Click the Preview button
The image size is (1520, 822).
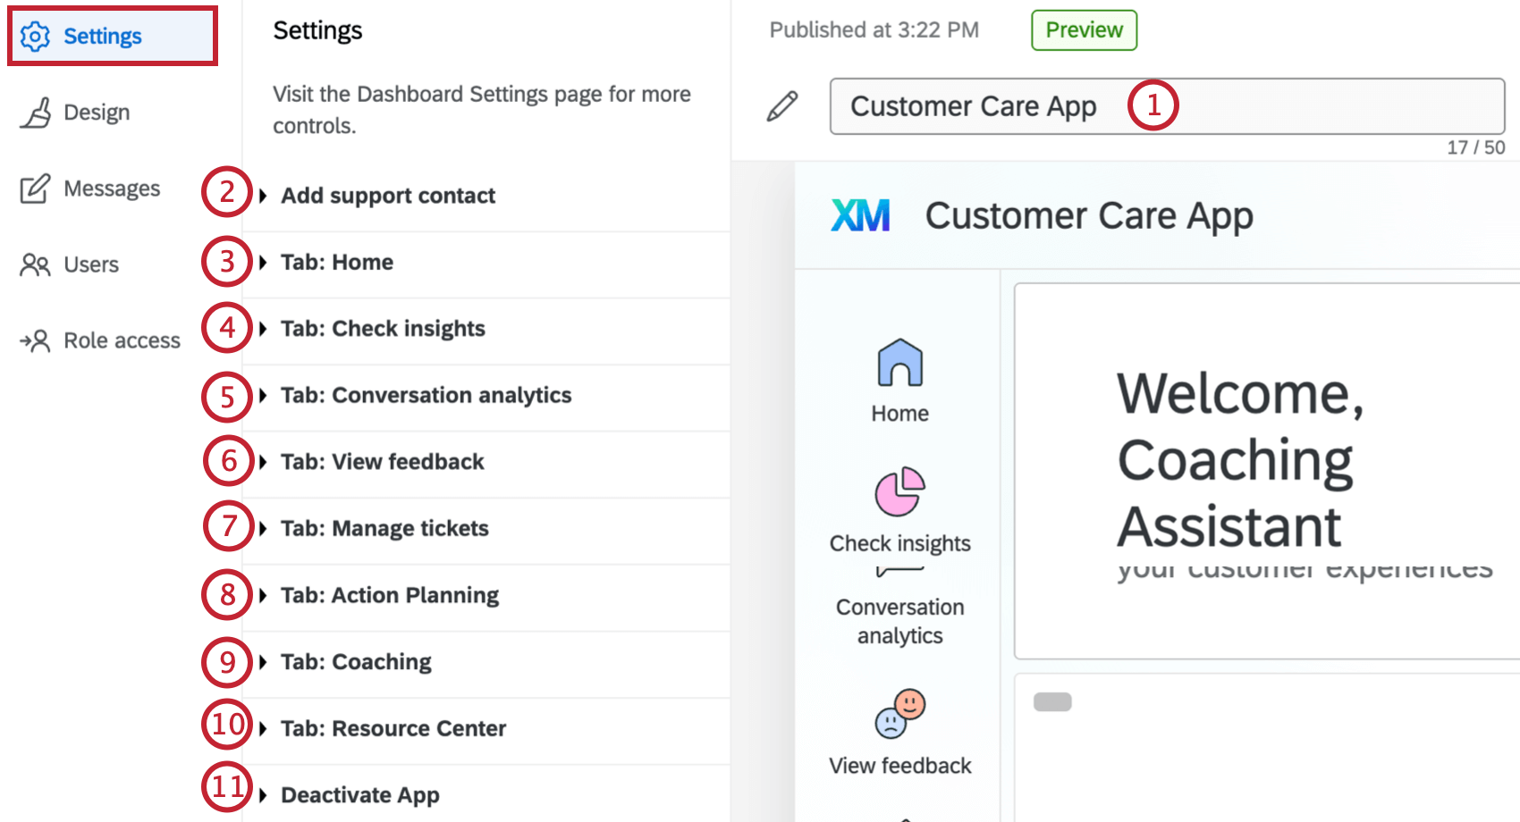pos(1083,29)
